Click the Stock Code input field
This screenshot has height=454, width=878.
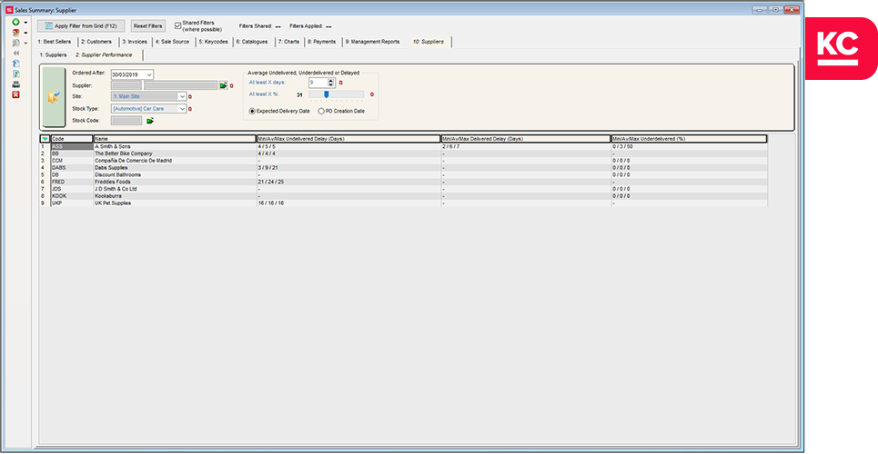126,120
